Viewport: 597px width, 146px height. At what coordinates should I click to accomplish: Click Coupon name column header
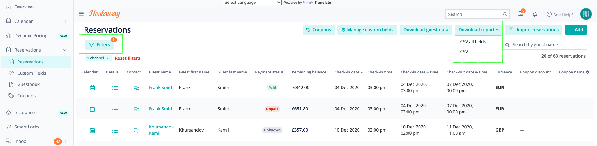click(x=571, y=72)
